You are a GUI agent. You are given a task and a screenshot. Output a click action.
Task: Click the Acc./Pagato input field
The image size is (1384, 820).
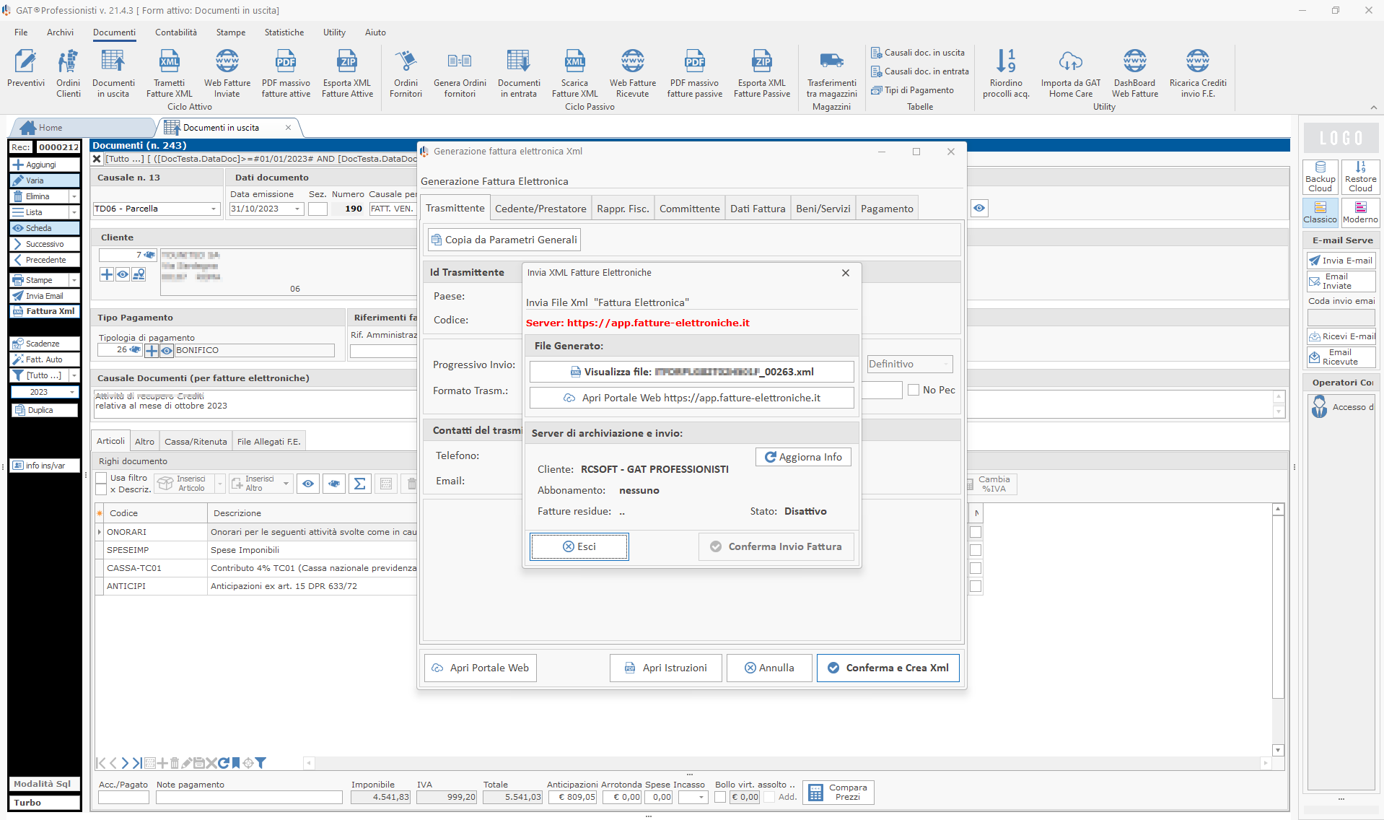point(123,797)
